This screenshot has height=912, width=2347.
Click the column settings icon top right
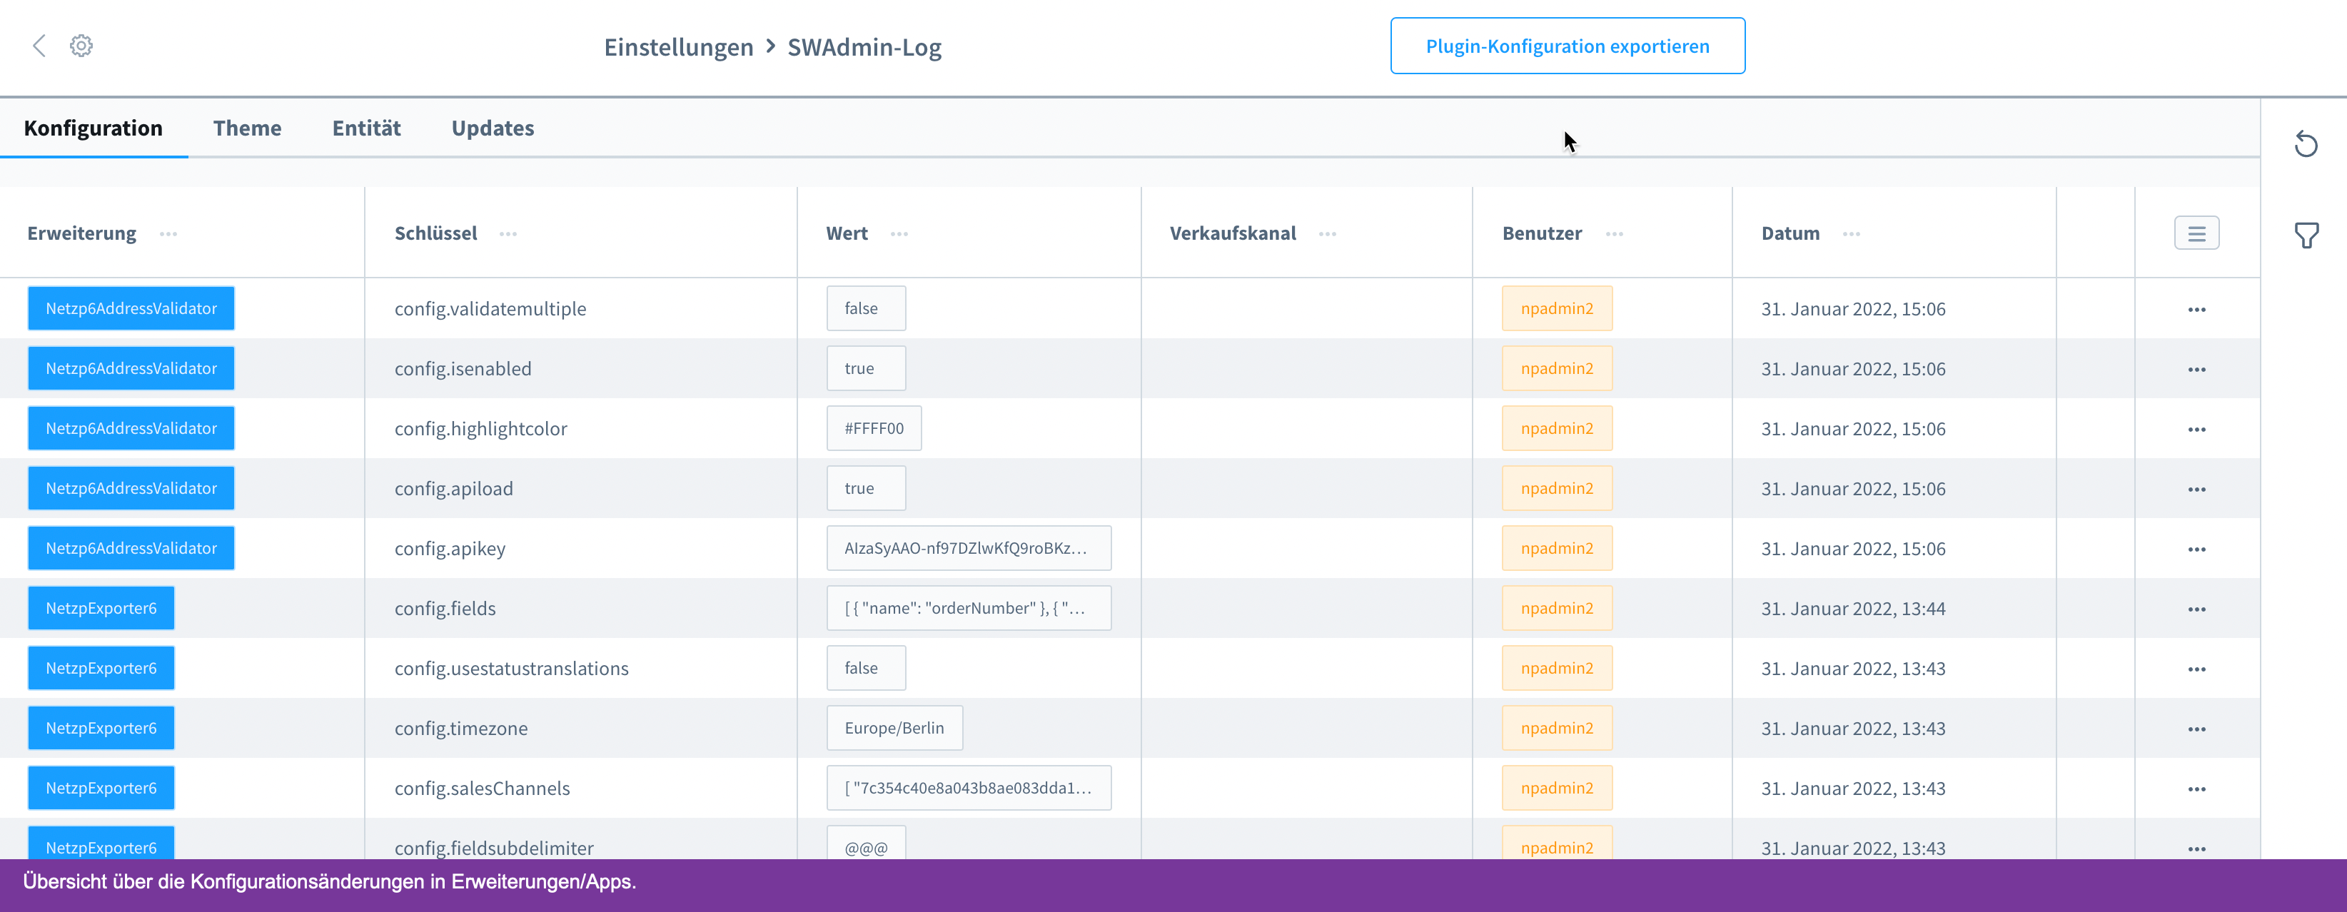(x=2196, y=233)
